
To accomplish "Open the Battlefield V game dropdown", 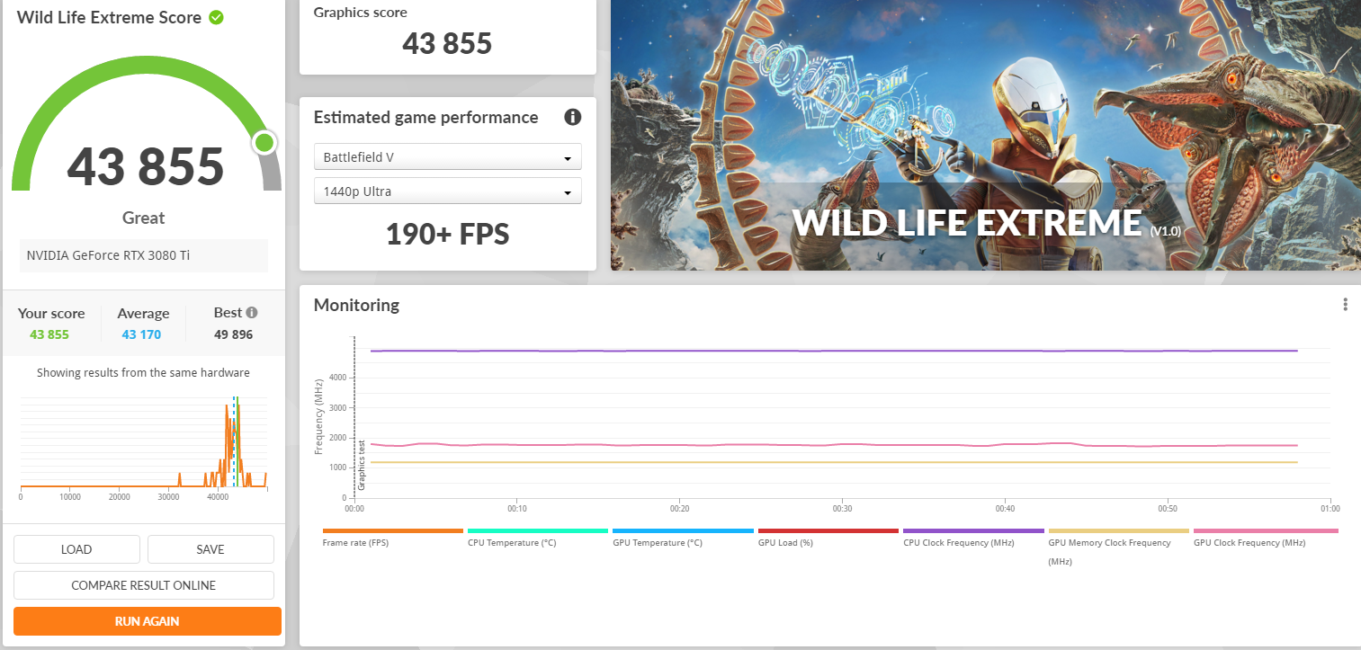I will (x=447, y=157).
